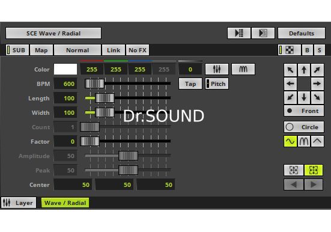The height and width of the screenshot is (232, 331).
Task: Click the BPM slider handle
Action: coord(94,84)
